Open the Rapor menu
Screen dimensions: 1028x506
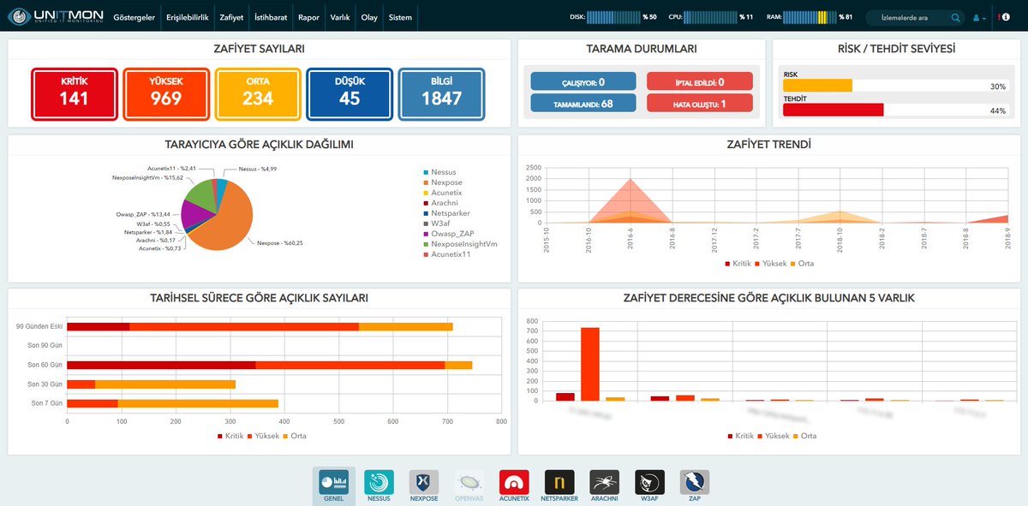click(308, 17)
